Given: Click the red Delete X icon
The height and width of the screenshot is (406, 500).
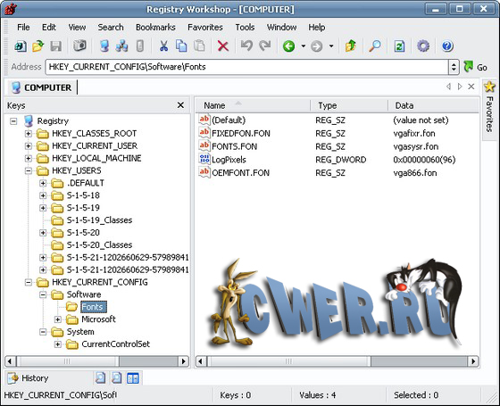Looking at the screenshot, I should [223, 46].
